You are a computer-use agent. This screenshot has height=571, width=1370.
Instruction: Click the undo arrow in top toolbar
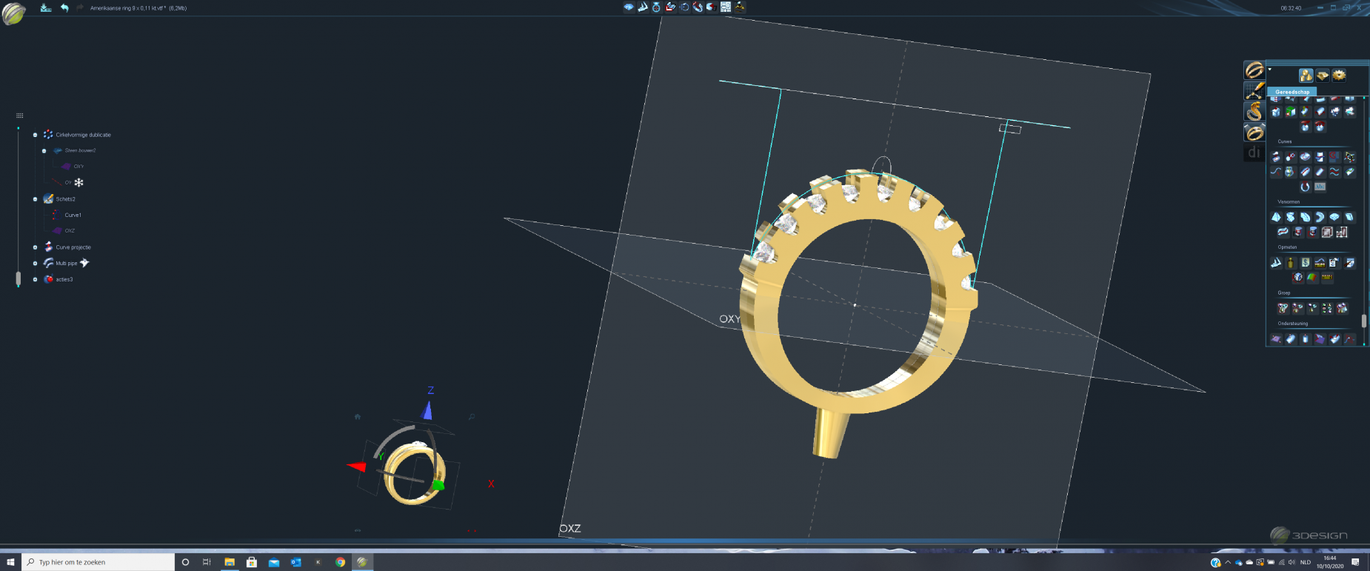coord(64,8)
